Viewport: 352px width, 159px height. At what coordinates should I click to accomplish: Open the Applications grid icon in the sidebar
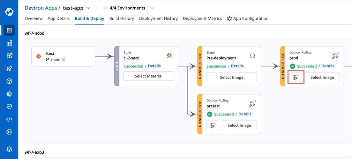click(x=9, y=30)
